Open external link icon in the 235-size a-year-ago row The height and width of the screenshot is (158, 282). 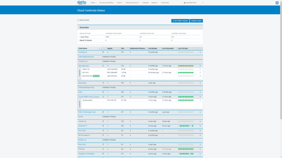(103, 83)
